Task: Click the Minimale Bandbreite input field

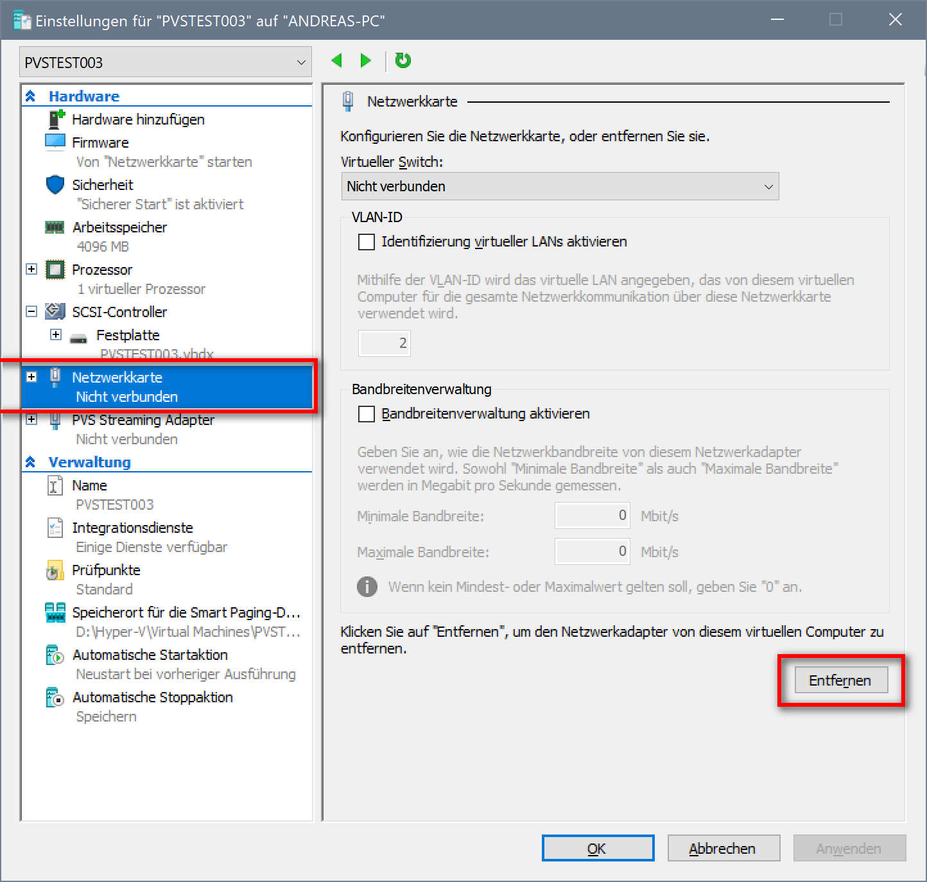Action: [x=592, y=515]
